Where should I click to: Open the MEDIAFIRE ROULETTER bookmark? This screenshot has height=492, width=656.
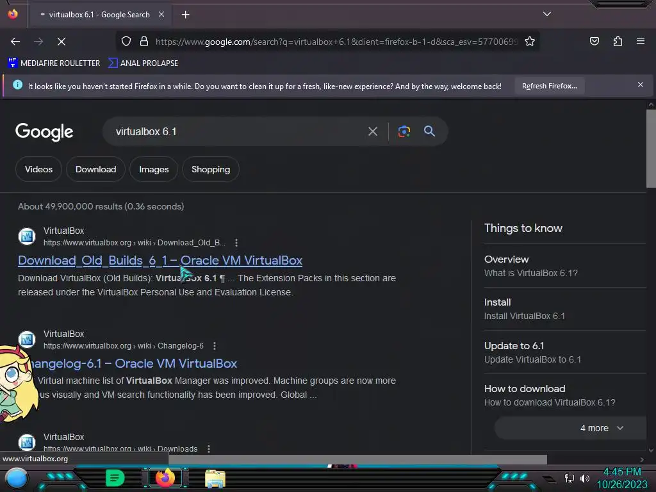click(x=54, y=63)
